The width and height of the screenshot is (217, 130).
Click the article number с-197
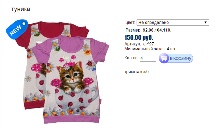(x=148, y=44)
